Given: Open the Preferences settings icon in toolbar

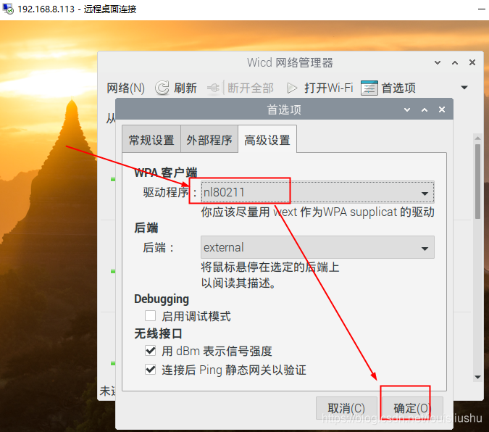Looking at the screenshot, I should point(369,88).
